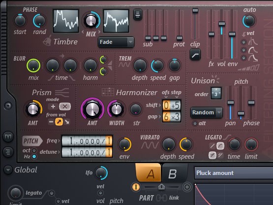Click the PITCH section label button

pos(32,140)
